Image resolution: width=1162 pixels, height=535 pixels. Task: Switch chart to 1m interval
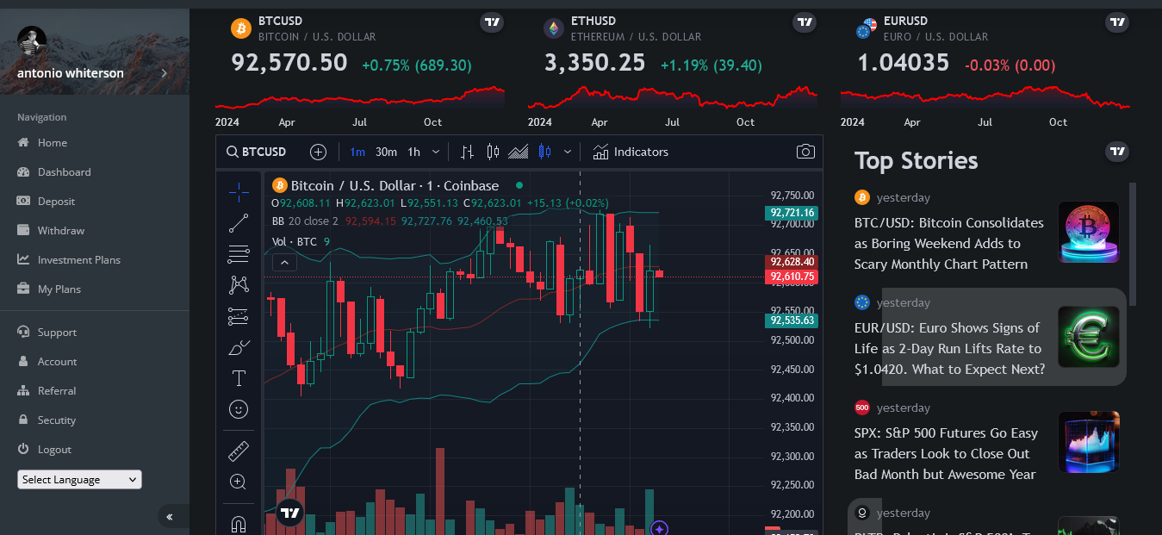click(357, 152)
